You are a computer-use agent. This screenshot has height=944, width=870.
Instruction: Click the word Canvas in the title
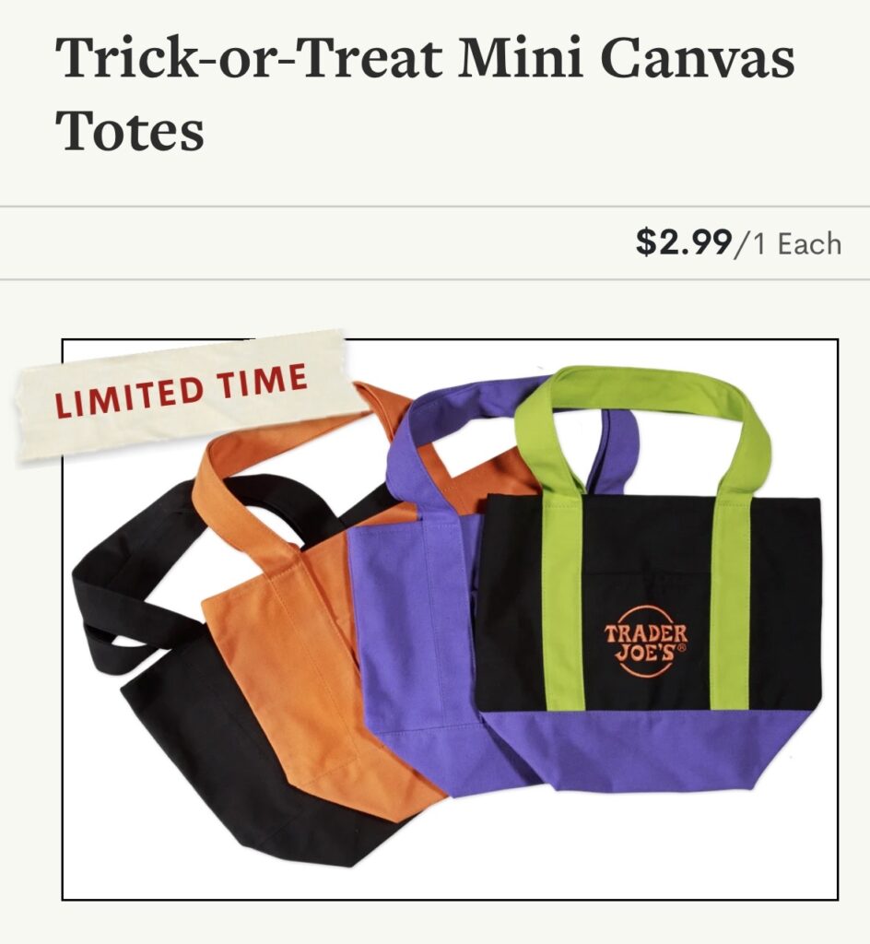point(696,58)
